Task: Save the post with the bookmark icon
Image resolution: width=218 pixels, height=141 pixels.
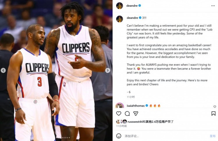Action: point(213,114)
